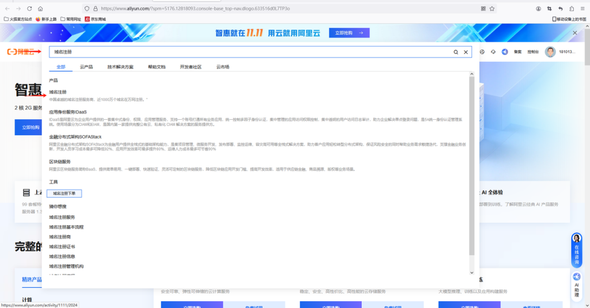
Task: Go back with the browser back arrow
Action: point(7,9)
